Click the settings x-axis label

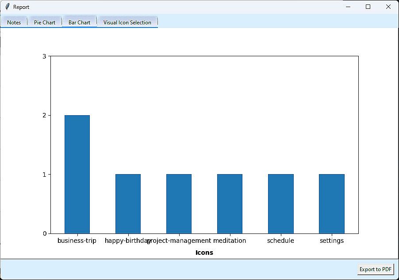tap(331, 241)
